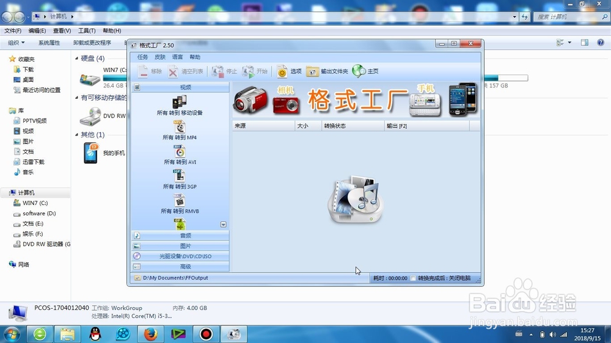611x343 pixels.
Task: Select WIN7 (C:) in Explorer tree
Action: tap(35, 203)
